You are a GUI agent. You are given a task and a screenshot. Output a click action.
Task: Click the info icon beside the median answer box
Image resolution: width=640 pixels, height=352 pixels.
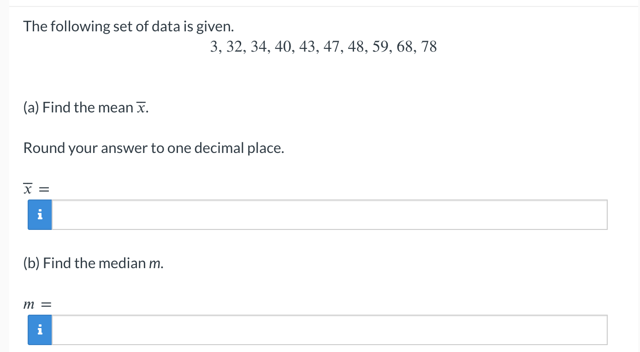click(40, 330)
